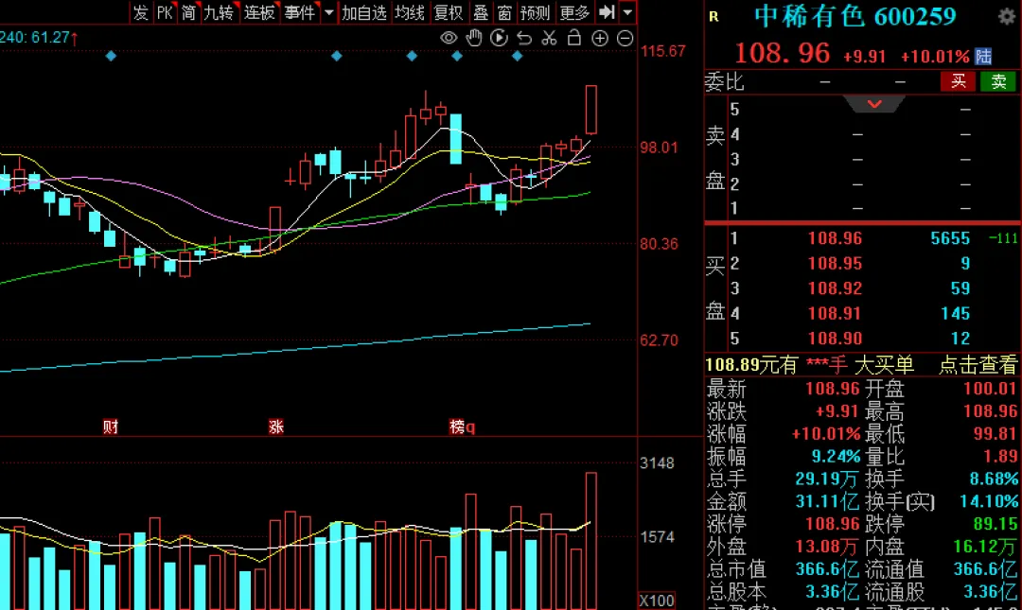This screenshot has height=610, width=1022.
Task: Toggle the padlock lock icon
Action: [x=574, y=38]
